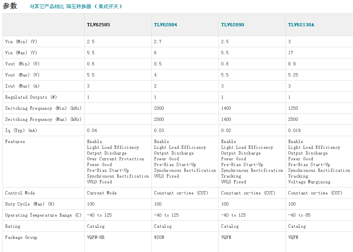Select the Package Group row label
353x252 pixels.
[21, 237]
